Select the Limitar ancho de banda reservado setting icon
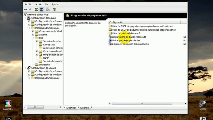 pyautogui.click(x=110, y=37)
